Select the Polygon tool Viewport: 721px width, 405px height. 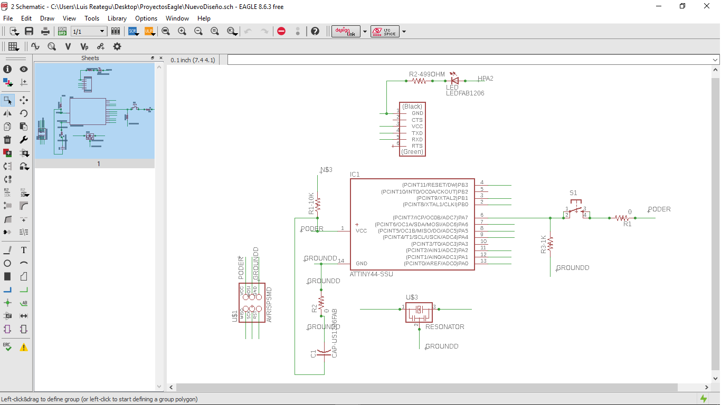[x=24, y=276]
